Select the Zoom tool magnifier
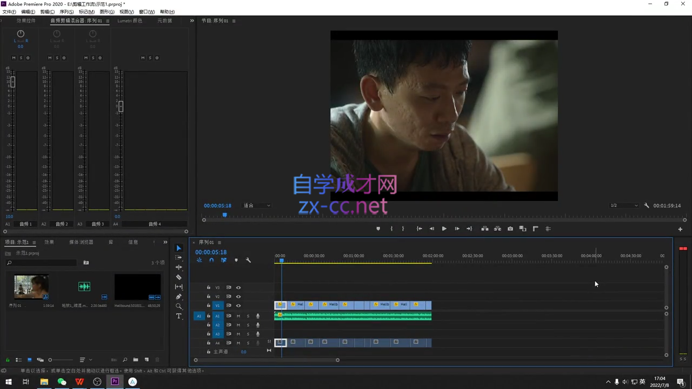 point(179,306)
